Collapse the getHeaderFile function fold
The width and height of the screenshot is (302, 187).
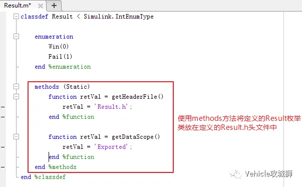17,96
